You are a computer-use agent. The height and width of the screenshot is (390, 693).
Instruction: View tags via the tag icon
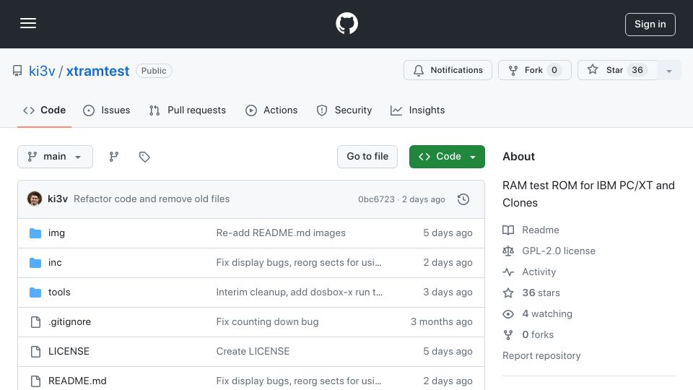click(144, 157)
